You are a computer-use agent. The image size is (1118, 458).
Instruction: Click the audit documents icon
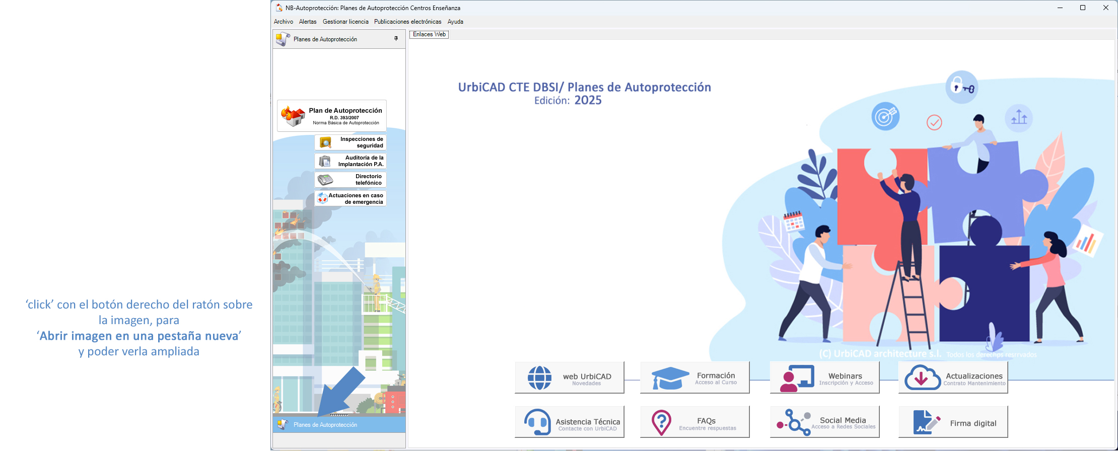[x=325, y=161]
